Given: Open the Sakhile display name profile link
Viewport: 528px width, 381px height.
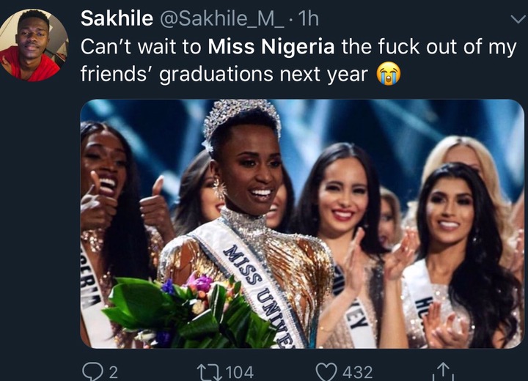Looking at the screenshot, I should (113, 17).
